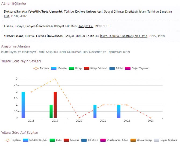Toggle the Ulusal Kitap orange legend item

[134, 140]
